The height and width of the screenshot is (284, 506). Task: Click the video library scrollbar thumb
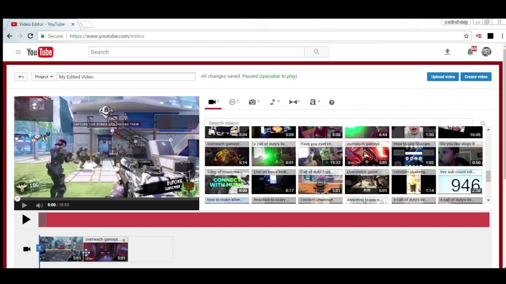[x=488, y=177]
